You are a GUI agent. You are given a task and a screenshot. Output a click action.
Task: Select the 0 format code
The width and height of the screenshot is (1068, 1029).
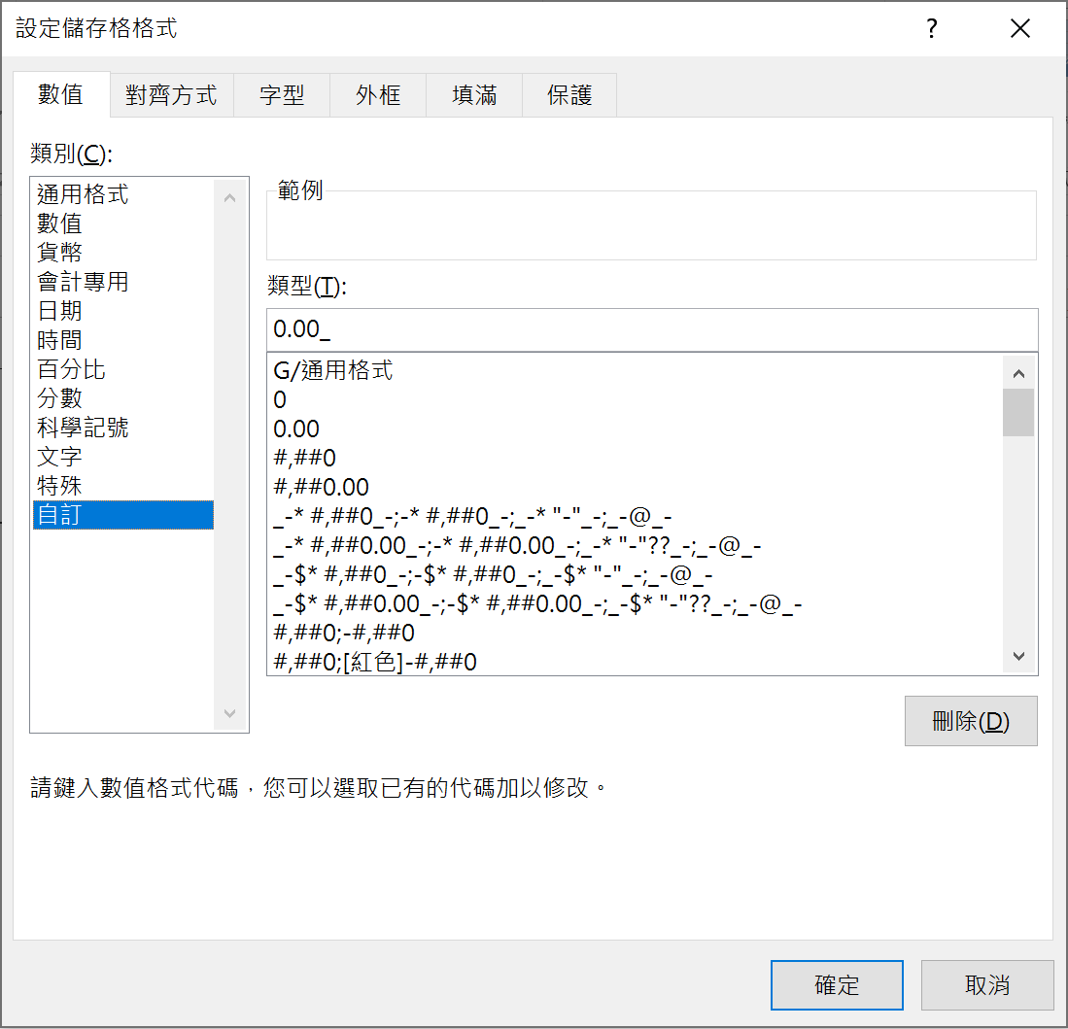point(636,399)
